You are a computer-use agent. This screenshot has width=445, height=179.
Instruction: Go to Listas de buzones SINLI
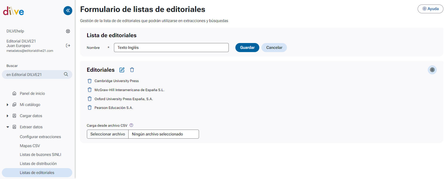coord(41,155)
